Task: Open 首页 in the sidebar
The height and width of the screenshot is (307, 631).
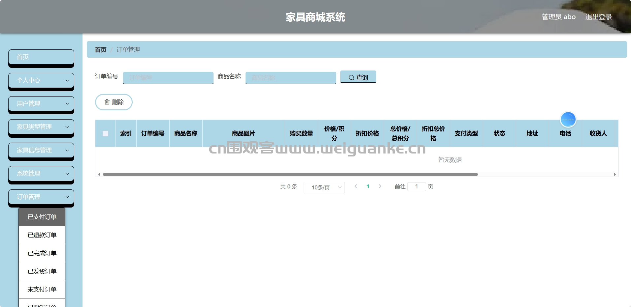Action: [41, 57]
